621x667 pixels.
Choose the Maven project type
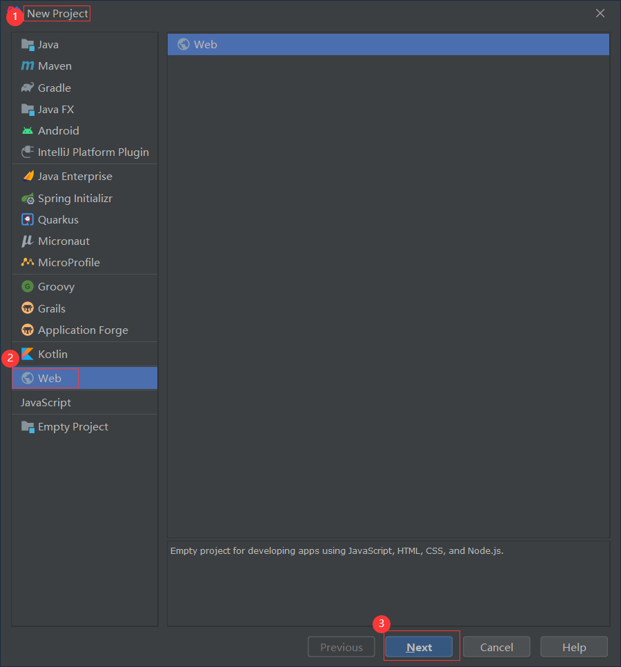(85, 66)
